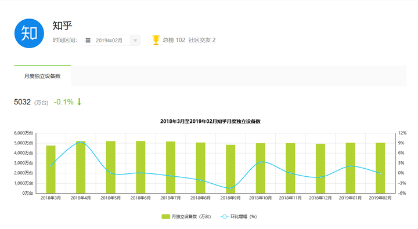Viewport: 418px width, 229px height.
Task: Toggle the 月独立设备数 (万台) legend series
Action: (186, 216)
